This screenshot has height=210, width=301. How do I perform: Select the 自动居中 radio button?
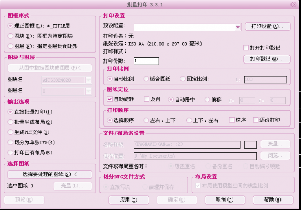170,100
